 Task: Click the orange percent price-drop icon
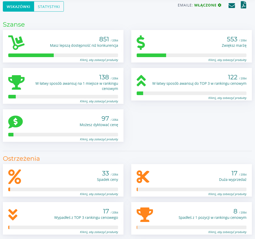(x=15, y=177)
